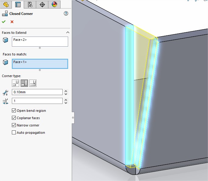Select the Butt corner type icon

coord(16,83)
